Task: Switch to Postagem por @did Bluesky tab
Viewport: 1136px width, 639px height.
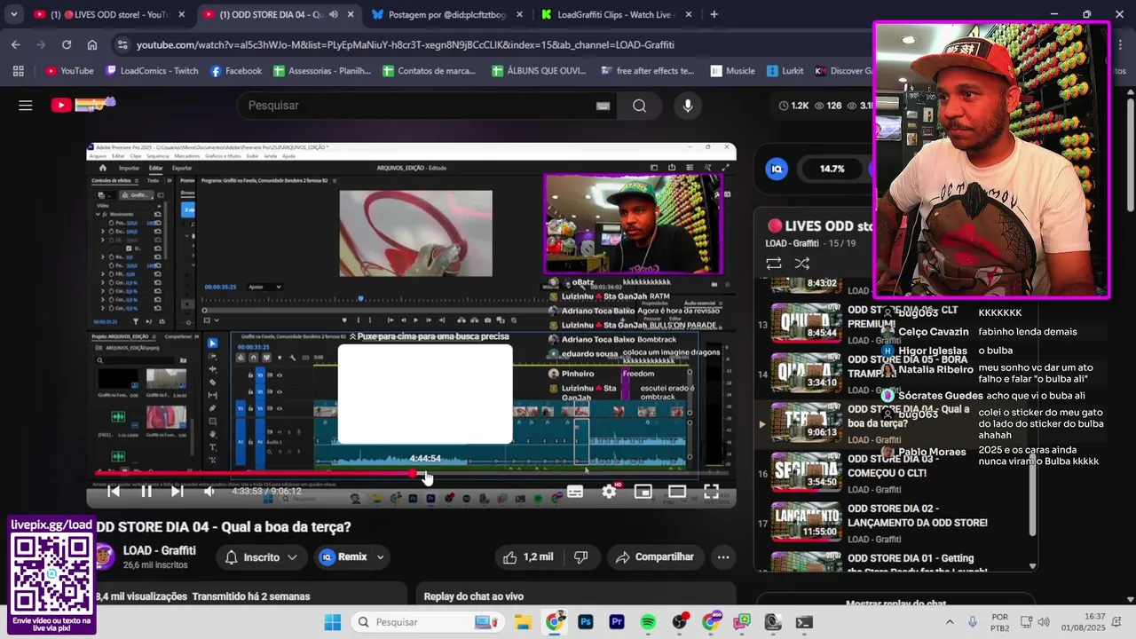Action: pos(448,14)
